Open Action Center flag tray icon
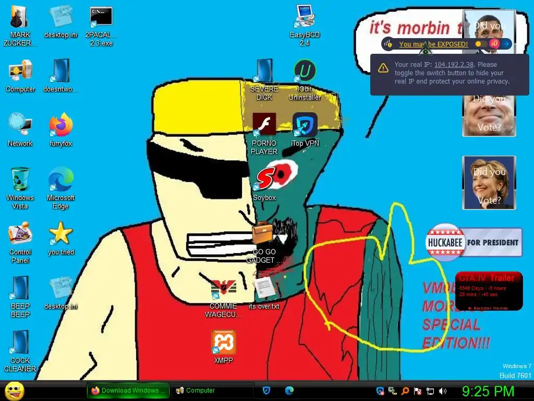Screen dimensions: 534x401 418,391
